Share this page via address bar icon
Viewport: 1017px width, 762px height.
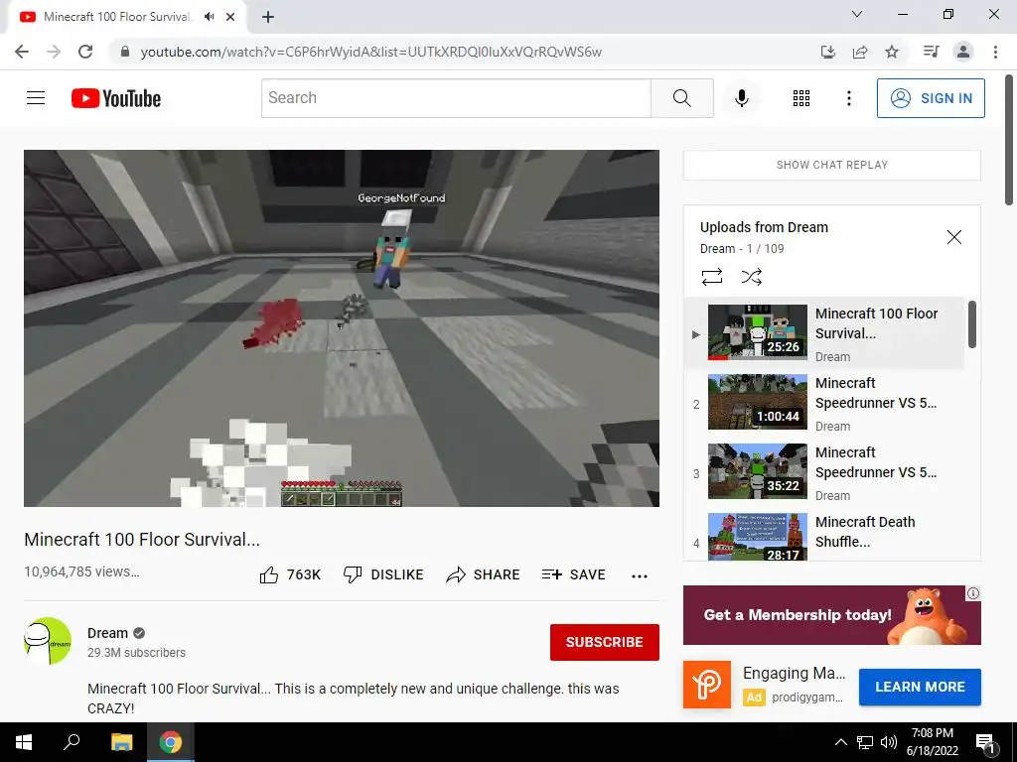[x=860, y=52]
